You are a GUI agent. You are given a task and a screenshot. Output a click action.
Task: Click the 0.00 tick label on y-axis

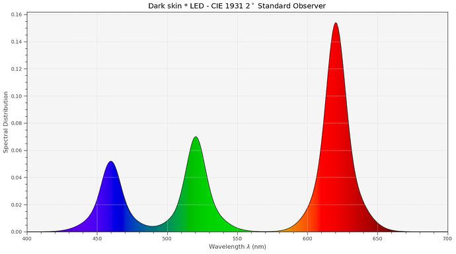tap(17, 232)
